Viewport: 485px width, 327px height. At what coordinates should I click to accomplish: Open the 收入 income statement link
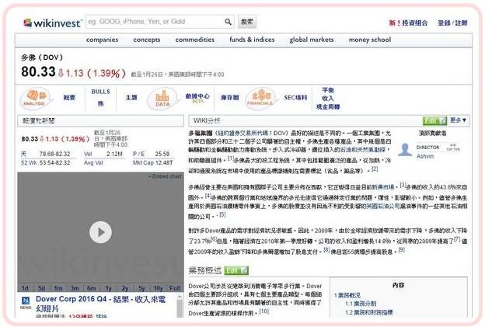(328, 99)
